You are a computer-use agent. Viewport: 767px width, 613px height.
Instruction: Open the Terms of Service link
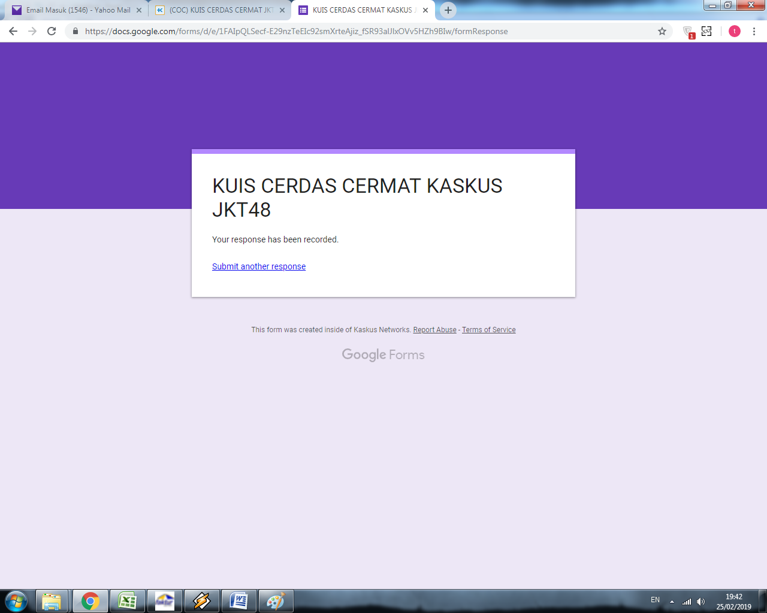click(488, 329)
